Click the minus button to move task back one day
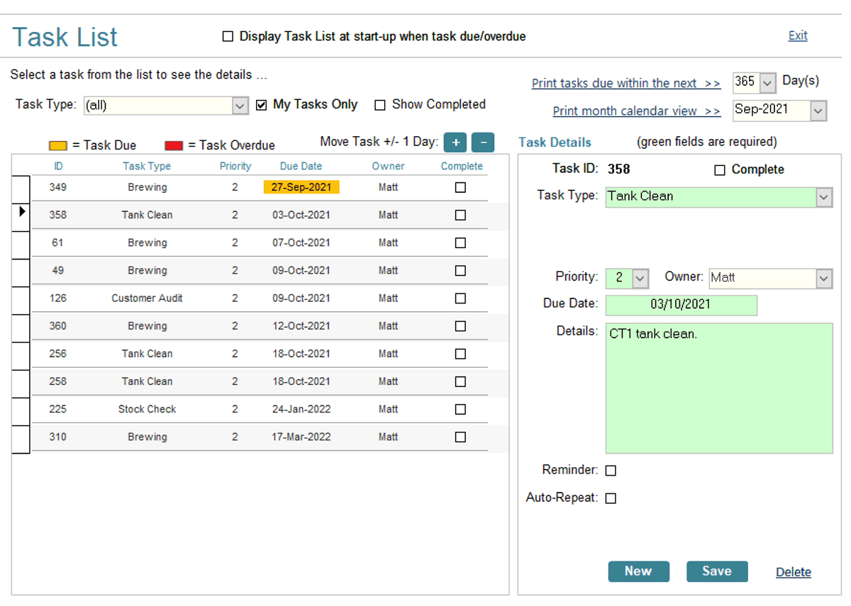Screen dimensions: 851x606 click(482, 142)
